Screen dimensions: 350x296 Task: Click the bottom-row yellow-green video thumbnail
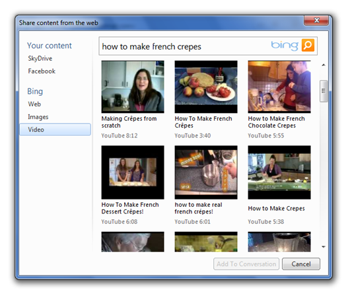tap(206, 242)
